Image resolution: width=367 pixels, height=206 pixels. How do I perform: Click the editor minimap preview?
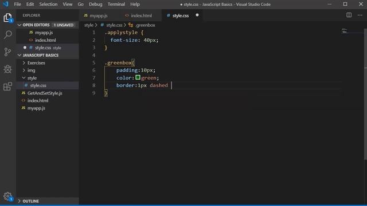[344, 31]
